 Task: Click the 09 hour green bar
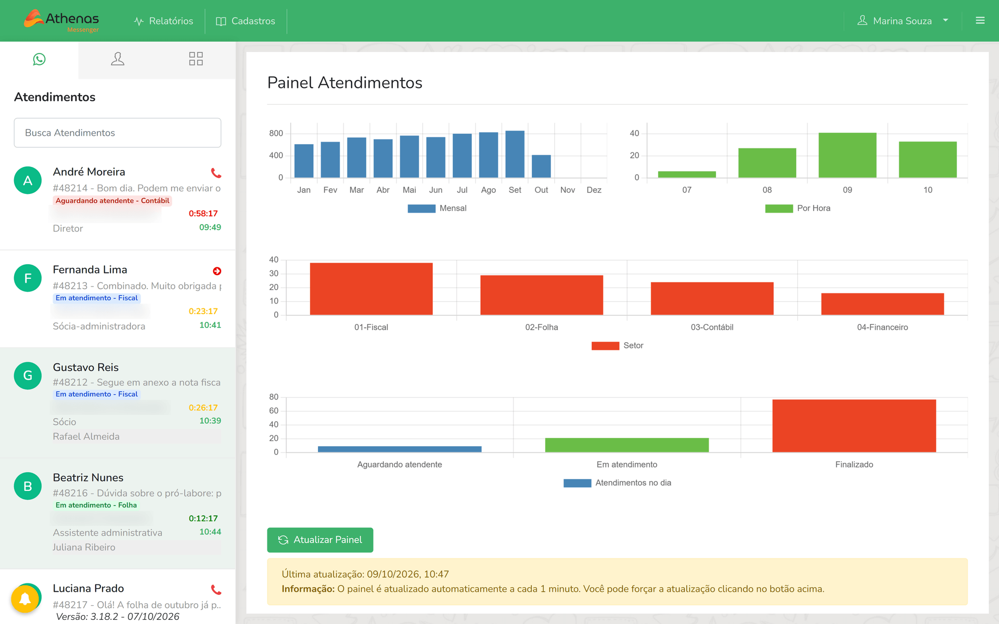(848, 155)
